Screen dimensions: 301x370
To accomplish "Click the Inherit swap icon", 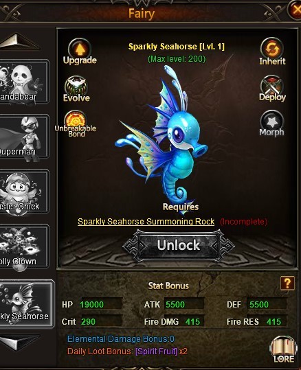I will tap(272, 49).
